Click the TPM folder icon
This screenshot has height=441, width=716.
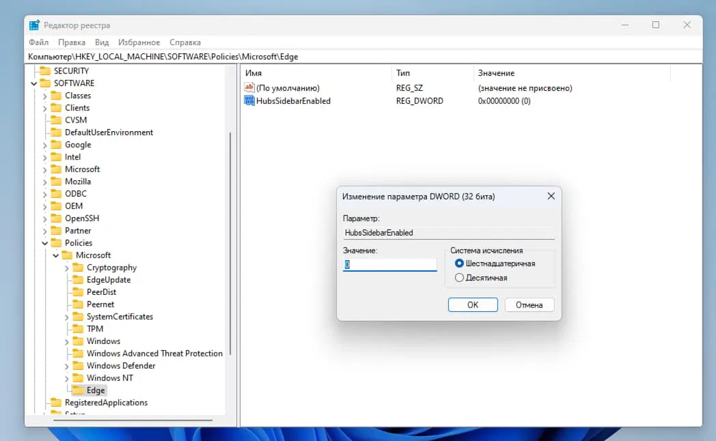78,329
